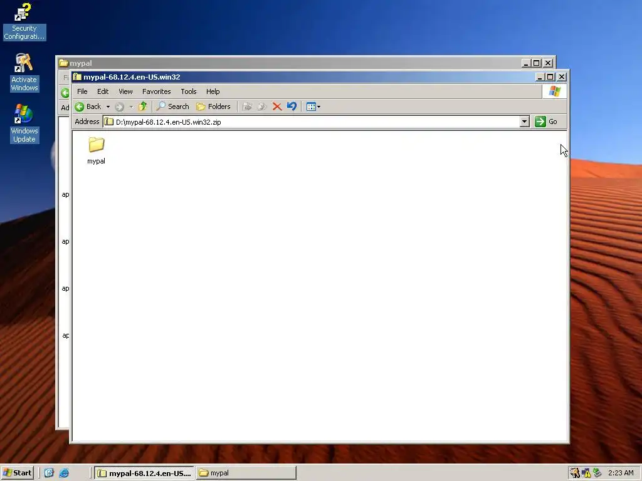Launch Internet Explorer from quick launch
The width and height of the screenshot is (642, 481).
click(65, 473)
